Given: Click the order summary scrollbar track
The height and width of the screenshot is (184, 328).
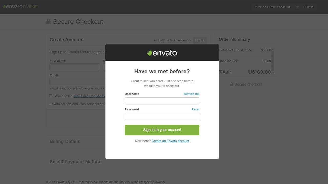Looking at the screenshot, I should point(273,61).
